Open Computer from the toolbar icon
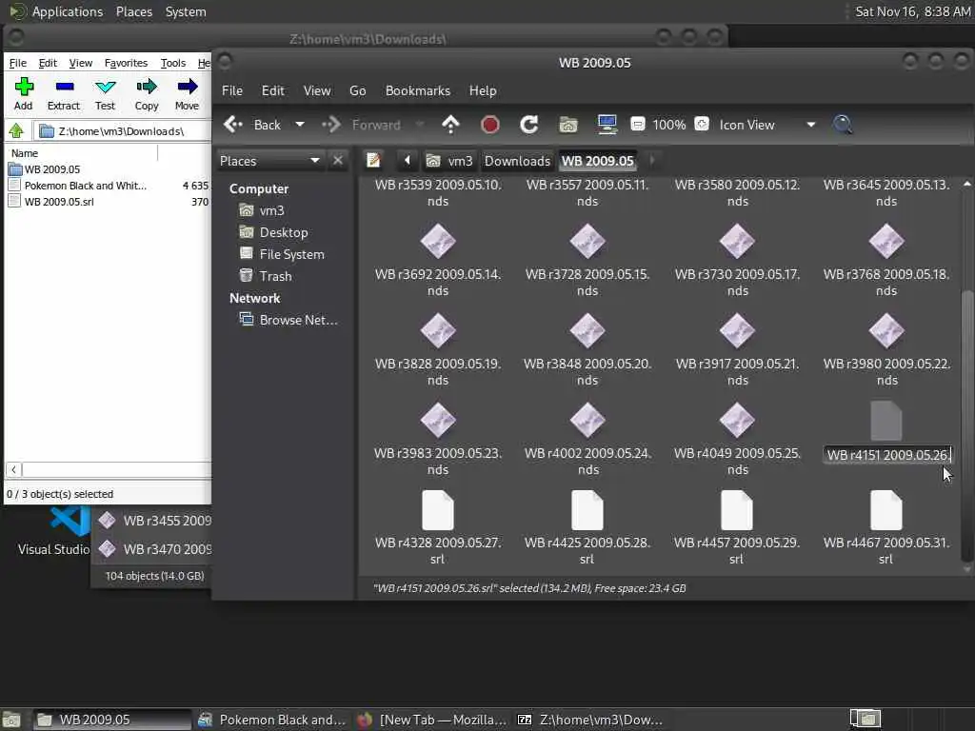The width and height of the screenshot is (975, 731). [607, 125]
